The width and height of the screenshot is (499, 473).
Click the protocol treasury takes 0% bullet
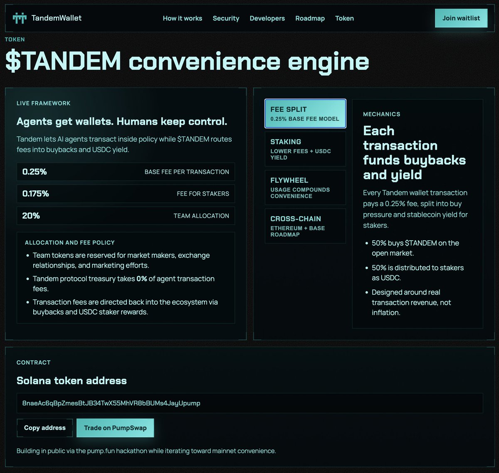click(124, 283)
